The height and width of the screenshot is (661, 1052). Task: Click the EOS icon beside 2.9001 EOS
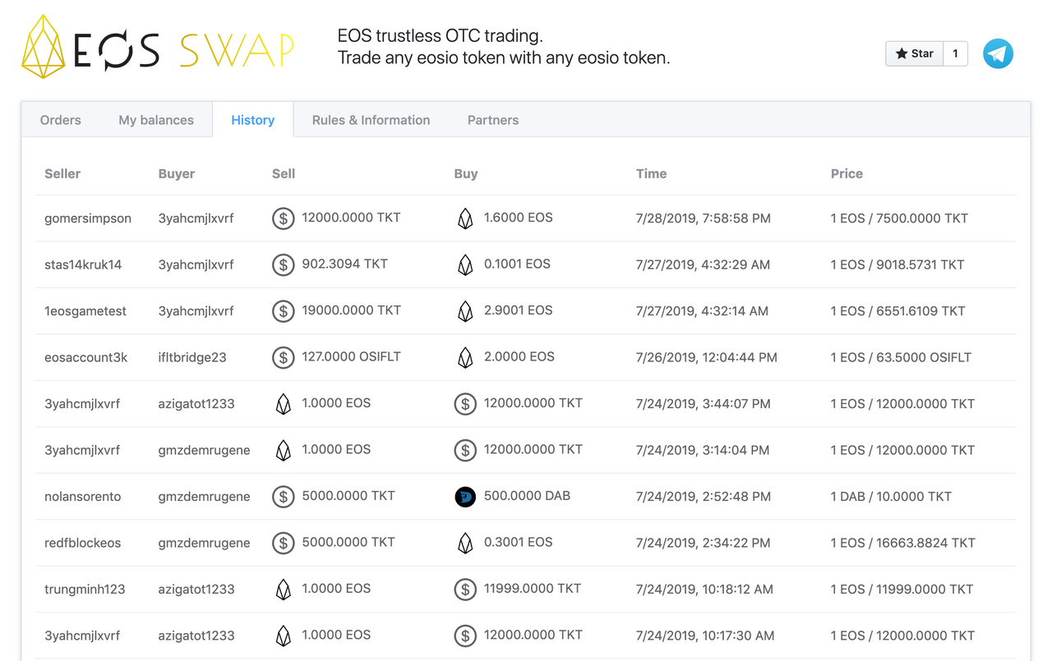(x=465, y=311)
